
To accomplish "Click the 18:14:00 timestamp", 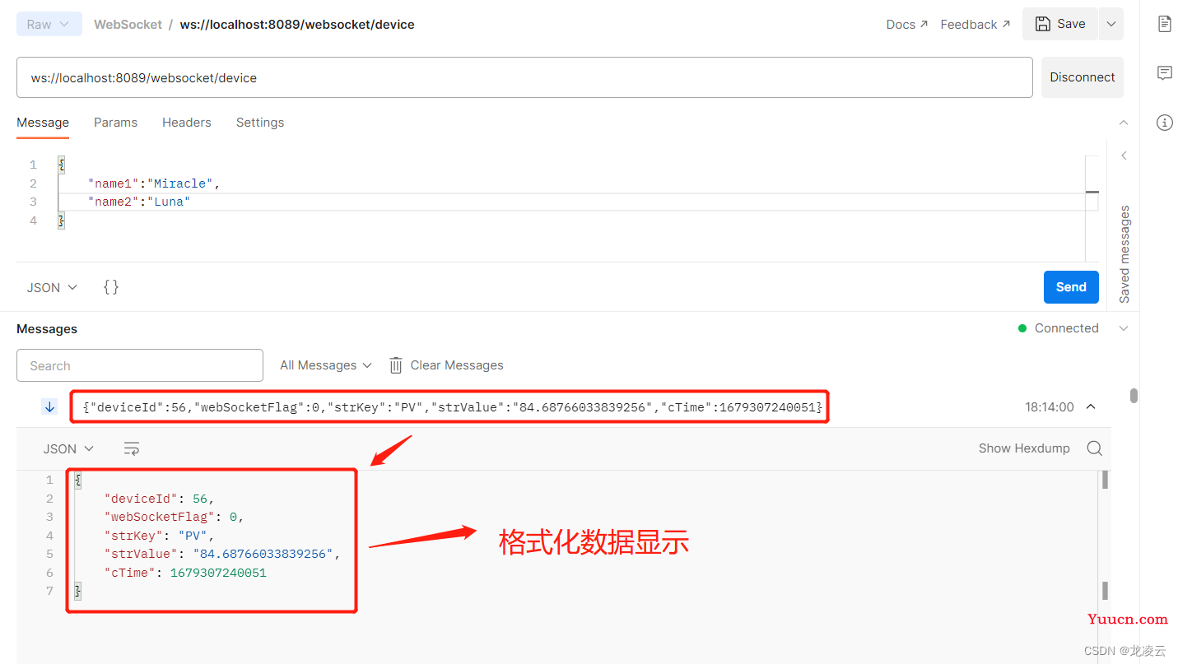I will (1050, 407).
